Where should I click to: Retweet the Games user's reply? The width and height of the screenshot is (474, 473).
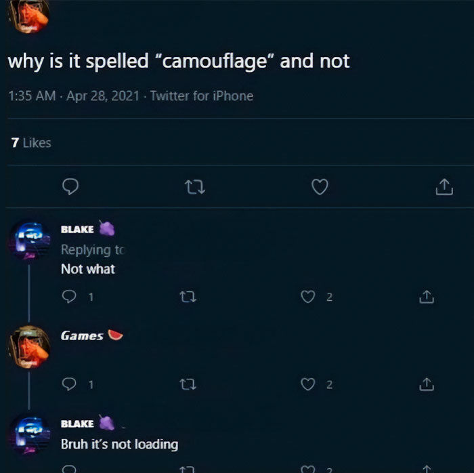[188, 385]
